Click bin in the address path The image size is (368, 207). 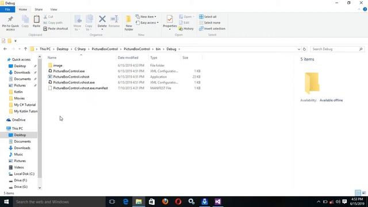point(158,49)
